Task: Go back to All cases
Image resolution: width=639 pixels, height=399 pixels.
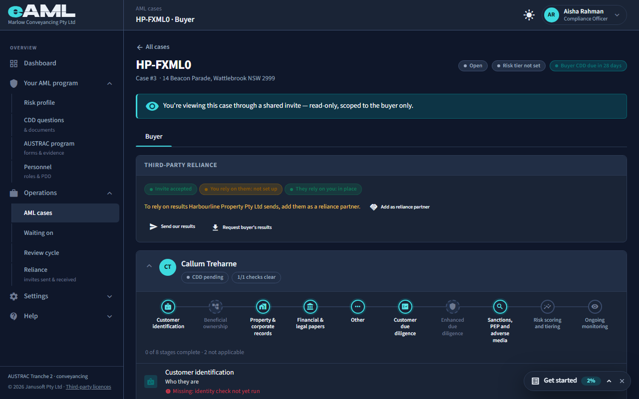Action: tap(153, 47)
